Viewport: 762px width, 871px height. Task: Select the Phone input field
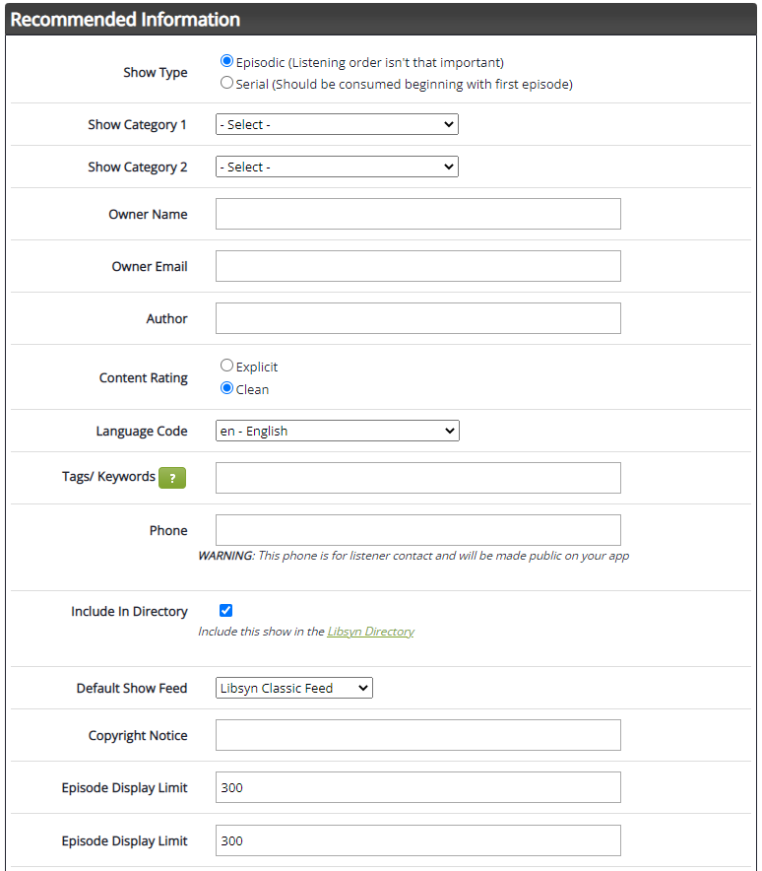[x=418, y=530]
